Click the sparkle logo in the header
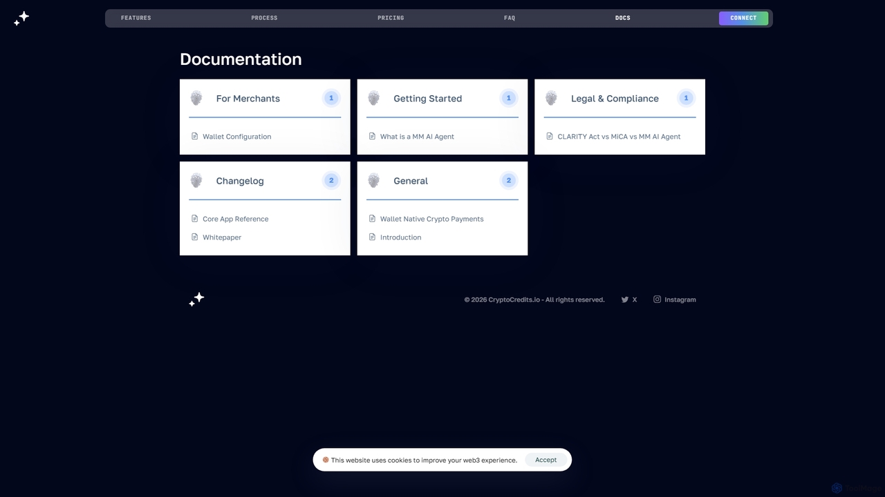Viewport: 885px width, 497px height. [21, 18]
